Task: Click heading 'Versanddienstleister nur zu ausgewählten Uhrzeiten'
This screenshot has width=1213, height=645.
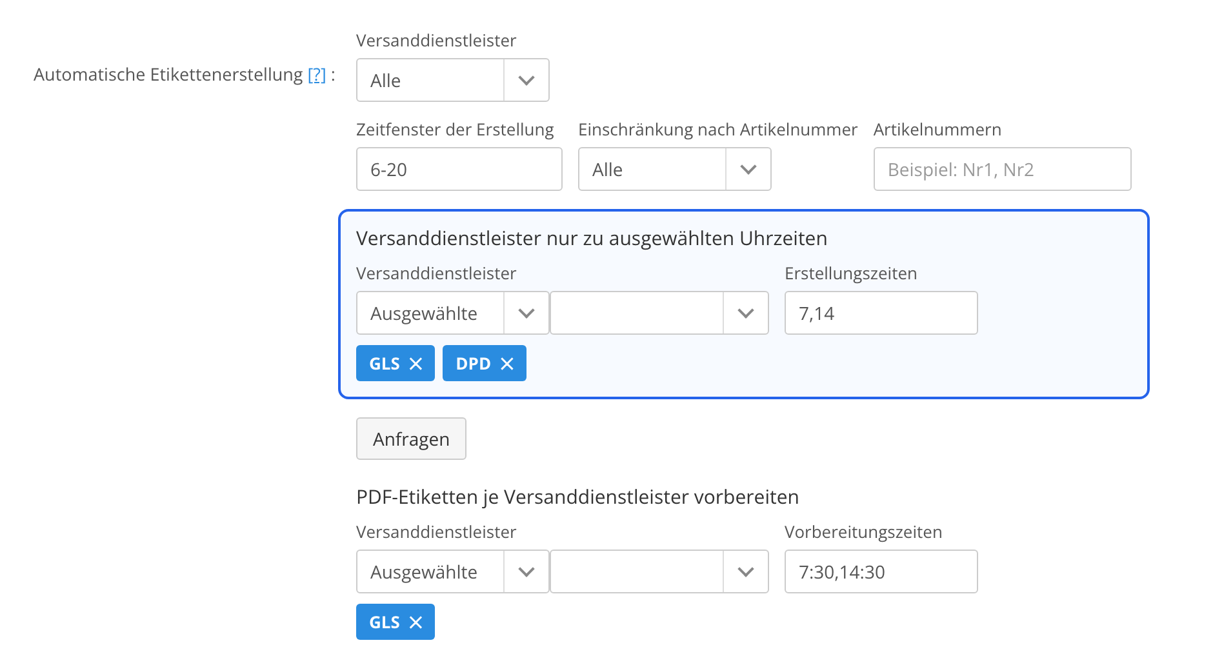Action: (591, 239)
